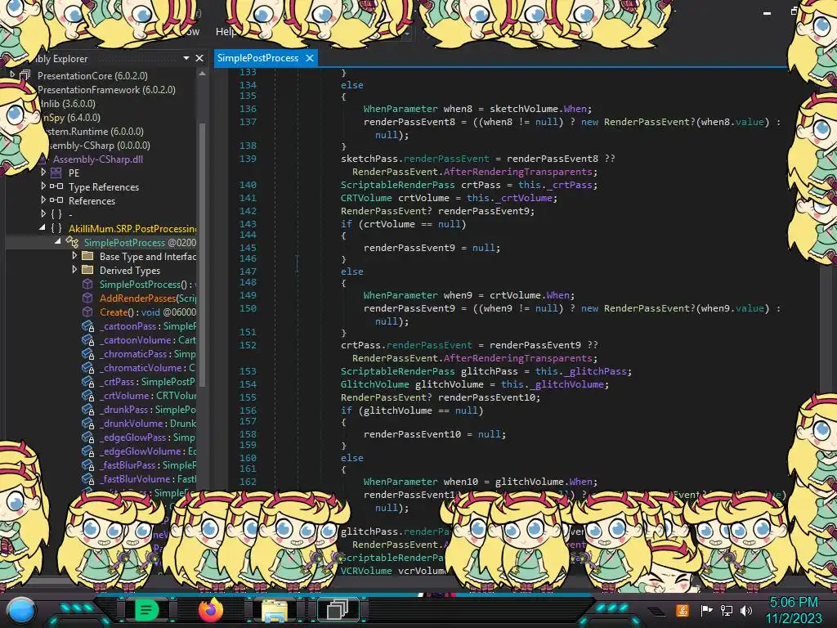Click the SimplePostProcess class icon
Screen dimensions: 837x628
[x=72, y=242]
